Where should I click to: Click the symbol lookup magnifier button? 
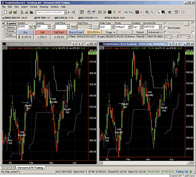[30, 27]
